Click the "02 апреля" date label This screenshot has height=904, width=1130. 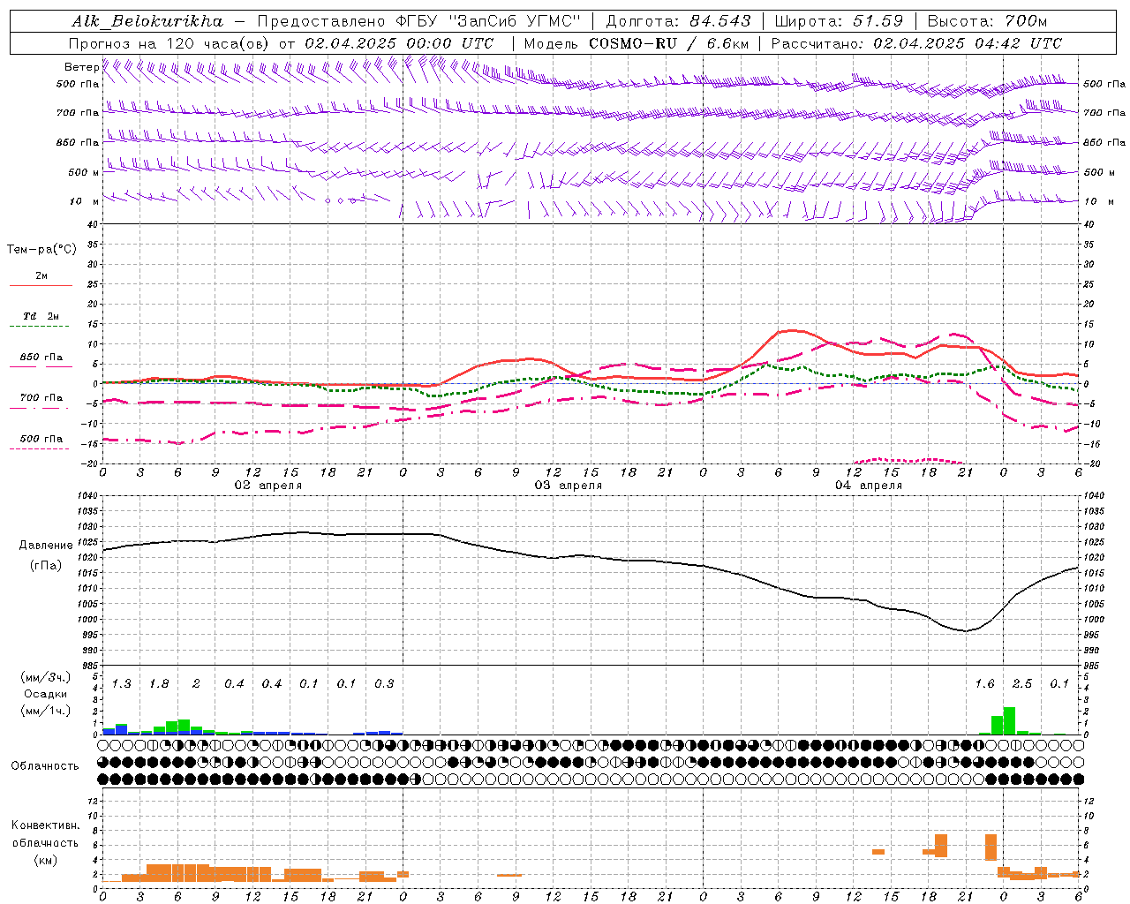267,486
